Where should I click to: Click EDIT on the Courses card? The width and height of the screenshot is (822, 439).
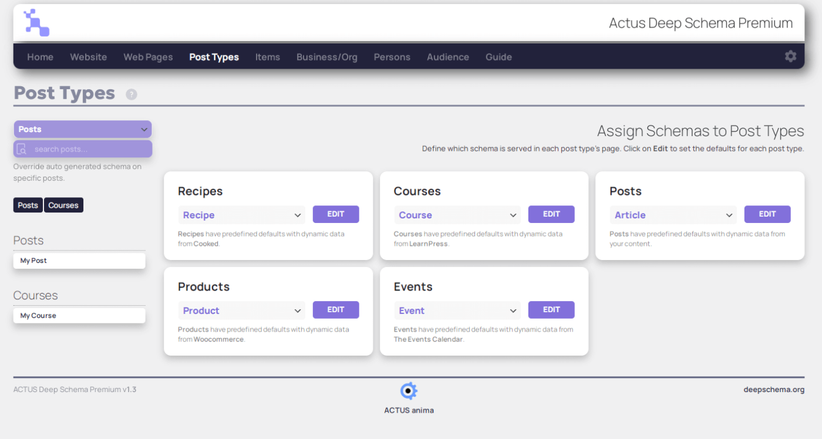pyautogui.click(x=551, y=214)
